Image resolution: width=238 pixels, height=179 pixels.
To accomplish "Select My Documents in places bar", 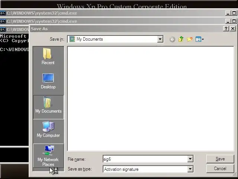I will tap(48, 107).
